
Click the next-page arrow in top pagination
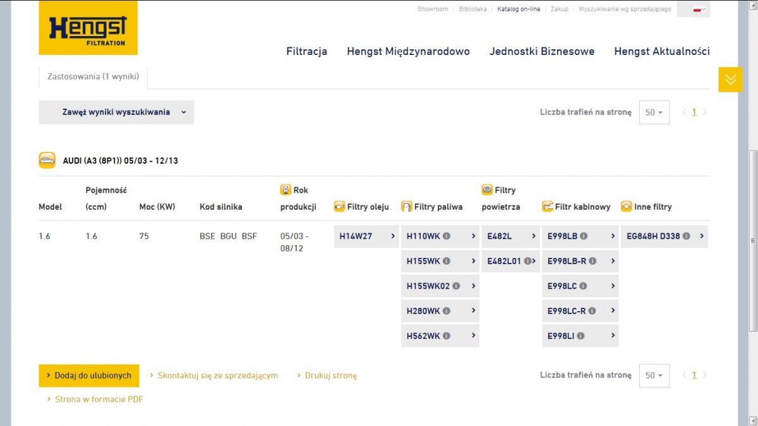click(x=705, y=113)
